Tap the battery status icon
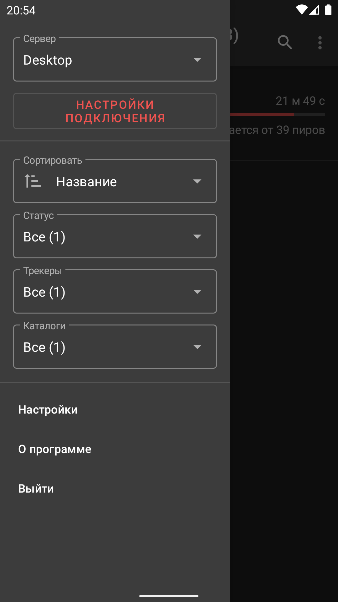Image resolution: width=338 pixels, height=602 pixels. pos(328,10)
